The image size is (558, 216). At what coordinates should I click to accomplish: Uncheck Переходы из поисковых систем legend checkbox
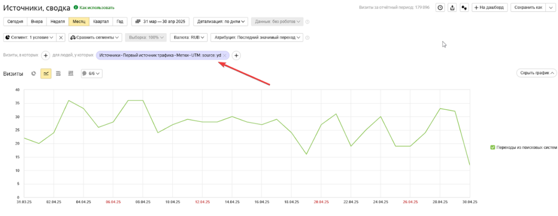[493, 147]
